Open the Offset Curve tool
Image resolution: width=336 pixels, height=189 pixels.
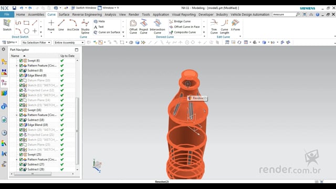point(133,27)
